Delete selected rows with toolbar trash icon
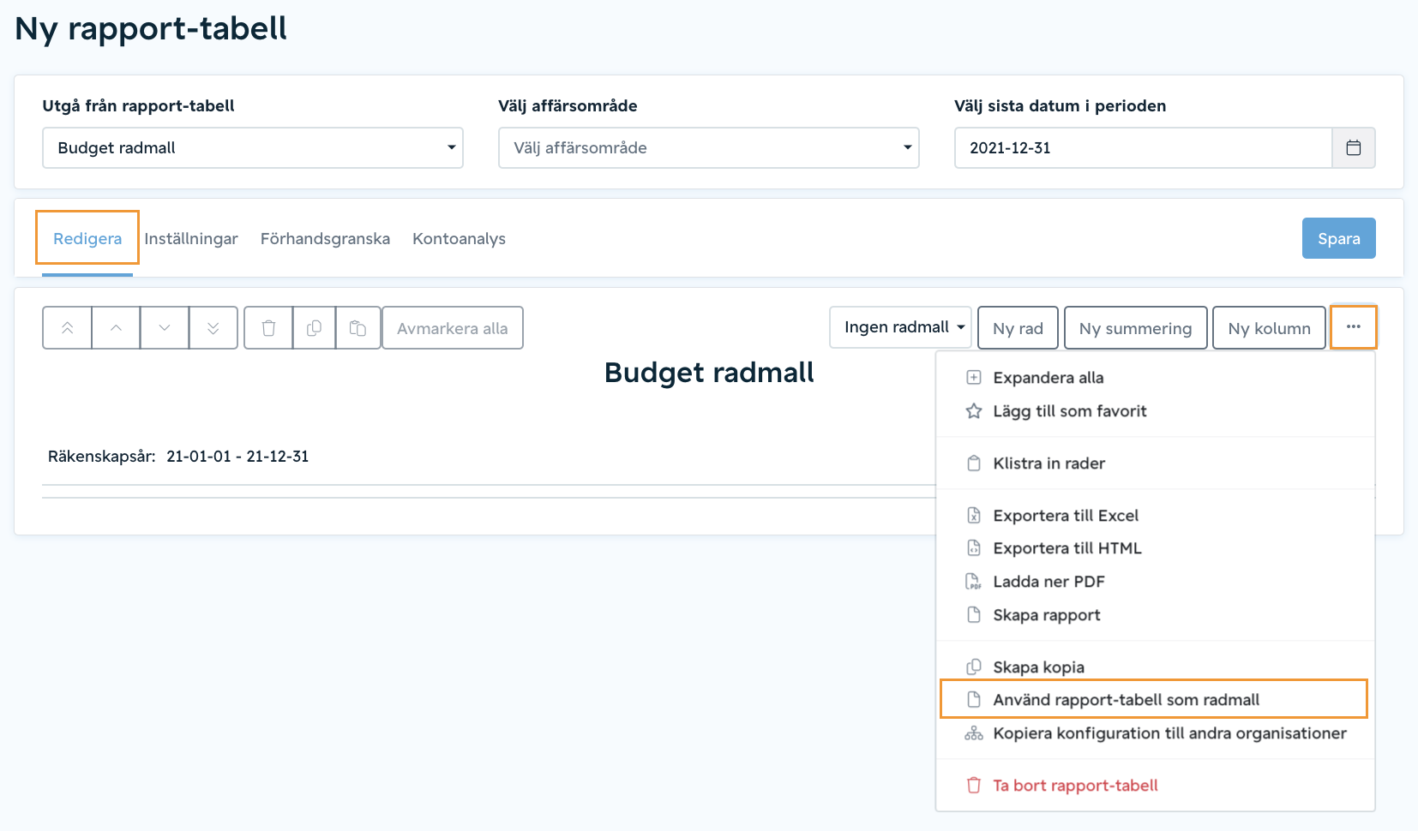Screen dimensions: 1418x831 (268, 328)
